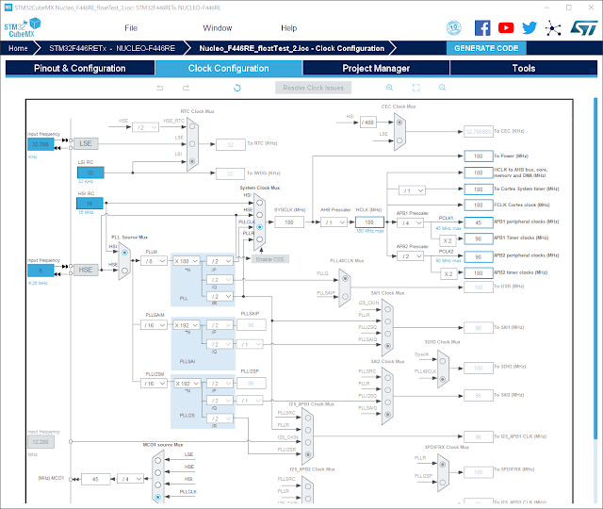Open the PLLI2SM /16 divider dropdown
Image resolution: width=603 pixels, height=509 pixels.
tap(154, 384)
